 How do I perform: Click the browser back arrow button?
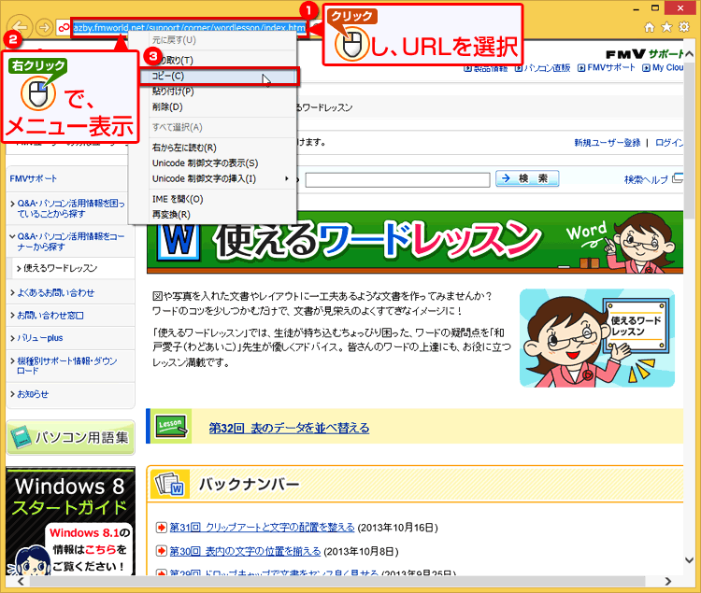[x=20, y=27]
